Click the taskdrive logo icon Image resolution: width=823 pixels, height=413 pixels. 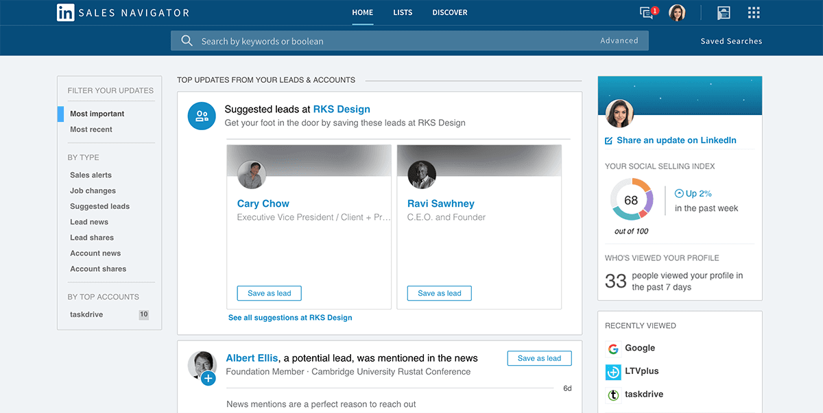[613, 395]
